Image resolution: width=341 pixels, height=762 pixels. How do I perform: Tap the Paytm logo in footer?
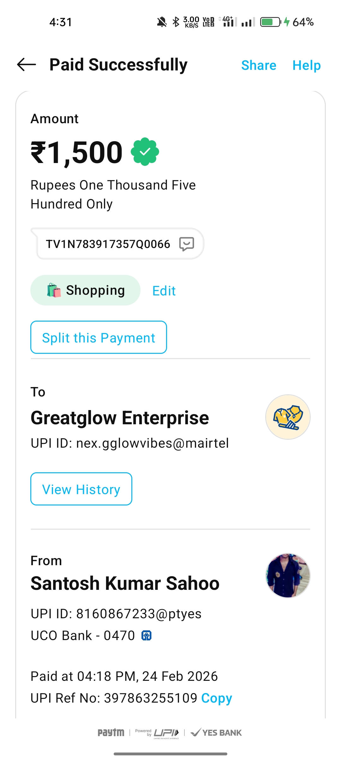coord(111,732)
